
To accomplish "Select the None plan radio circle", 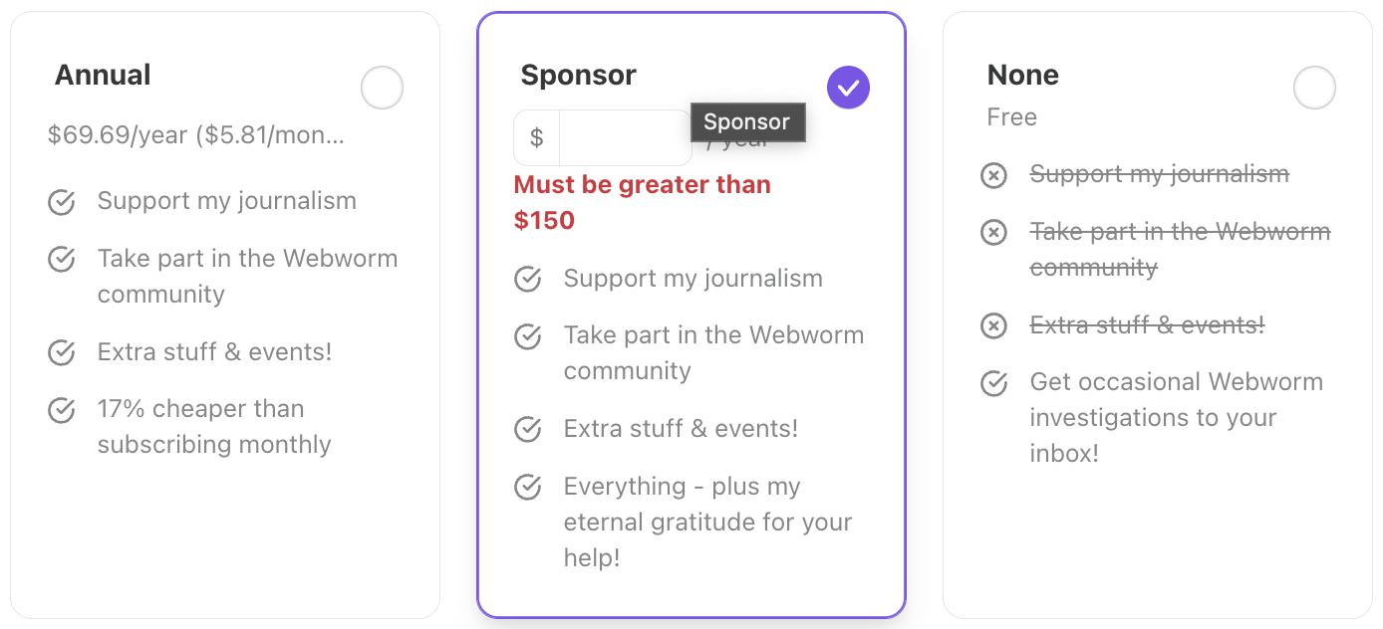I will 1314,88.
